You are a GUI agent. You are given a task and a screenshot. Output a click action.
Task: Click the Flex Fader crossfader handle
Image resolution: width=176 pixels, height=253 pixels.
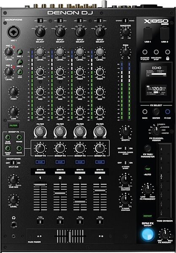(x=70, y=237)
